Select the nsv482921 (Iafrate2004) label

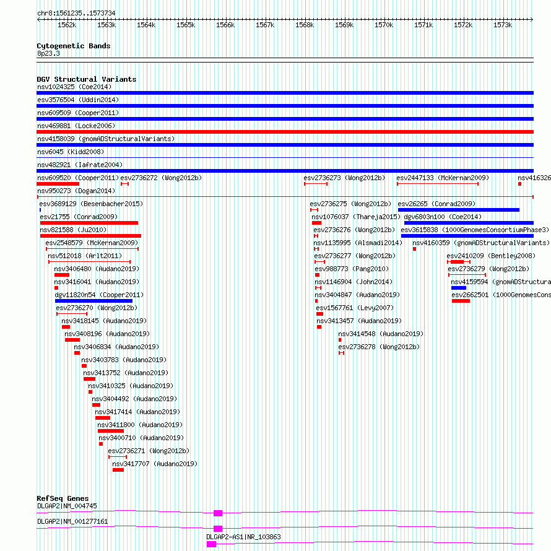coord(80,165)
